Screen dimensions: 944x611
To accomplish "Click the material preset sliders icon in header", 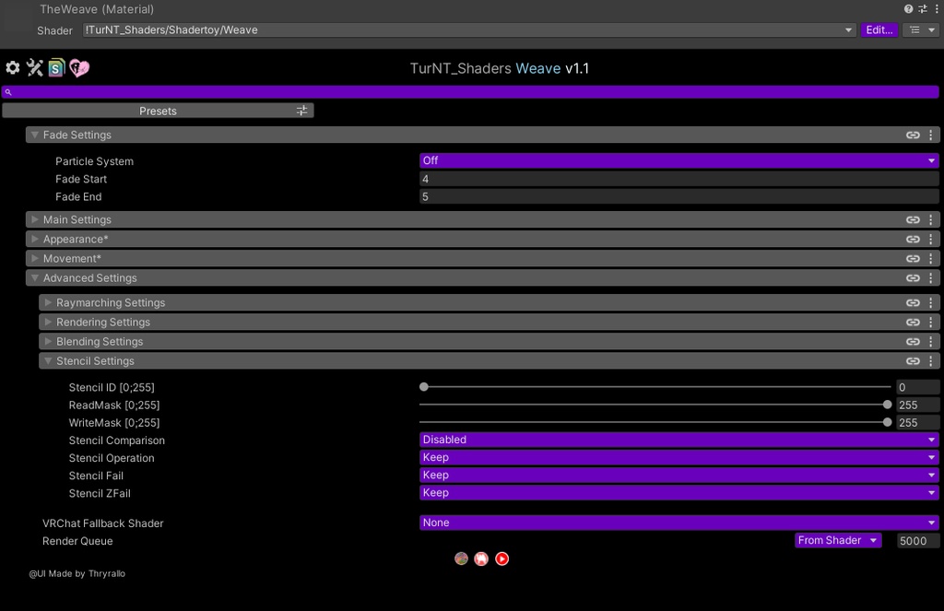I will pyautogui.click(x=922, y=9).
